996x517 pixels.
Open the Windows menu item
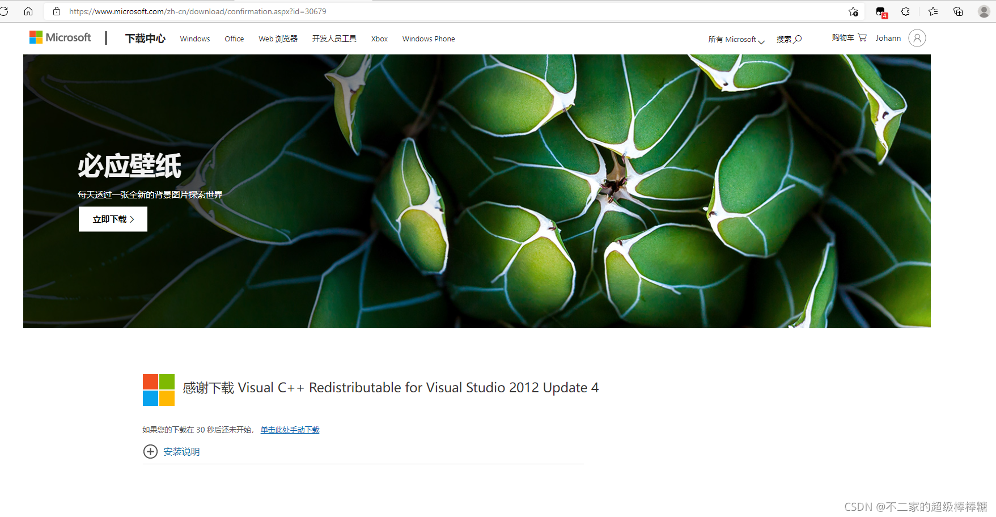[x=195, y=39]
